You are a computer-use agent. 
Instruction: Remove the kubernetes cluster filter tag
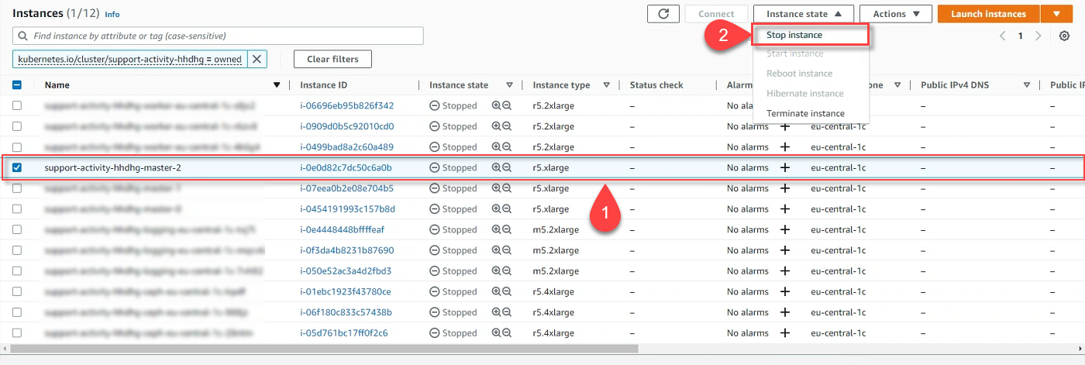coord(257,59)
